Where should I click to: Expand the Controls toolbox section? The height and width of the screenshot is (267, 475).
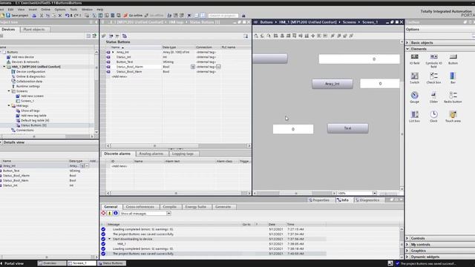coord(407,238)
